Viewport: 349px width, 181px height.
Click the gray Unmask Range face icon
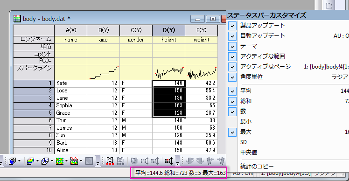[x=120, y=161]
